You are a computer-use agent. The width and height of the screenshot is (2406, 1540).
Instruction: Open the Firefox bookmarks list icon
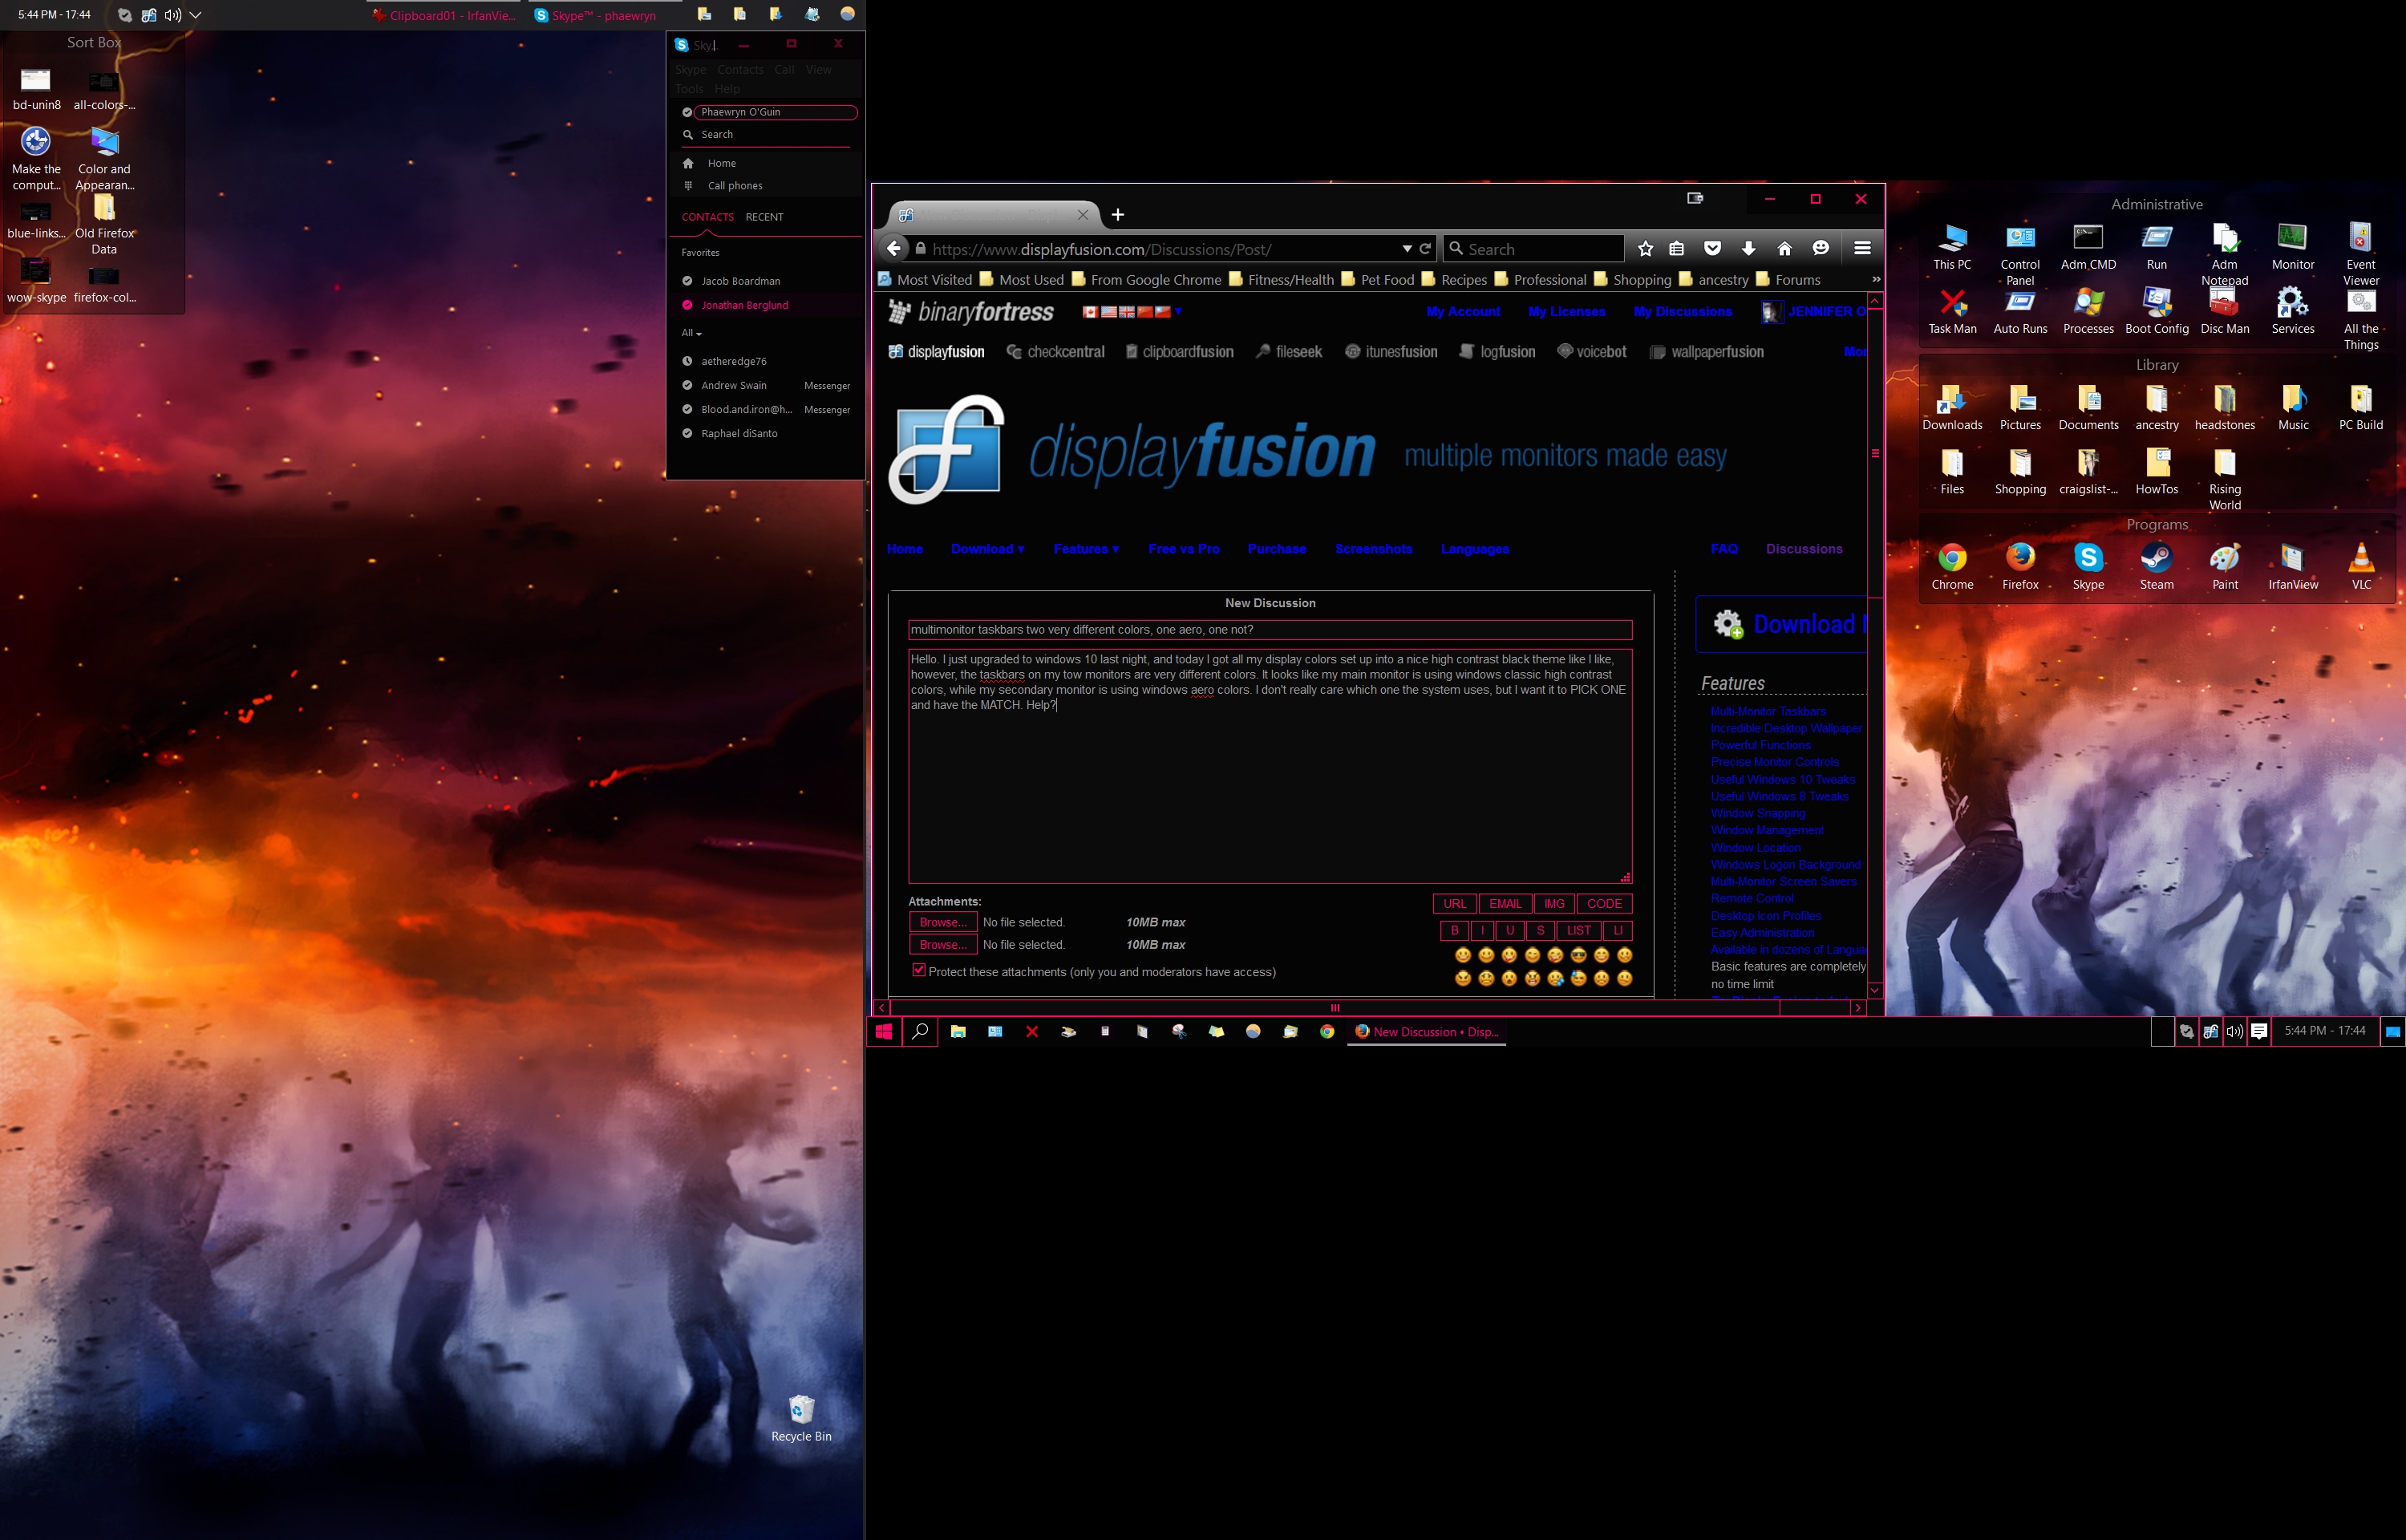coord(1677,249)
